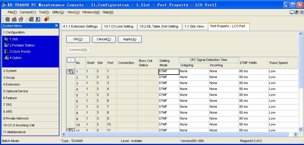Expand the 4.Extension section
Viewport: 304px width, 145px height.
(30, 84)
